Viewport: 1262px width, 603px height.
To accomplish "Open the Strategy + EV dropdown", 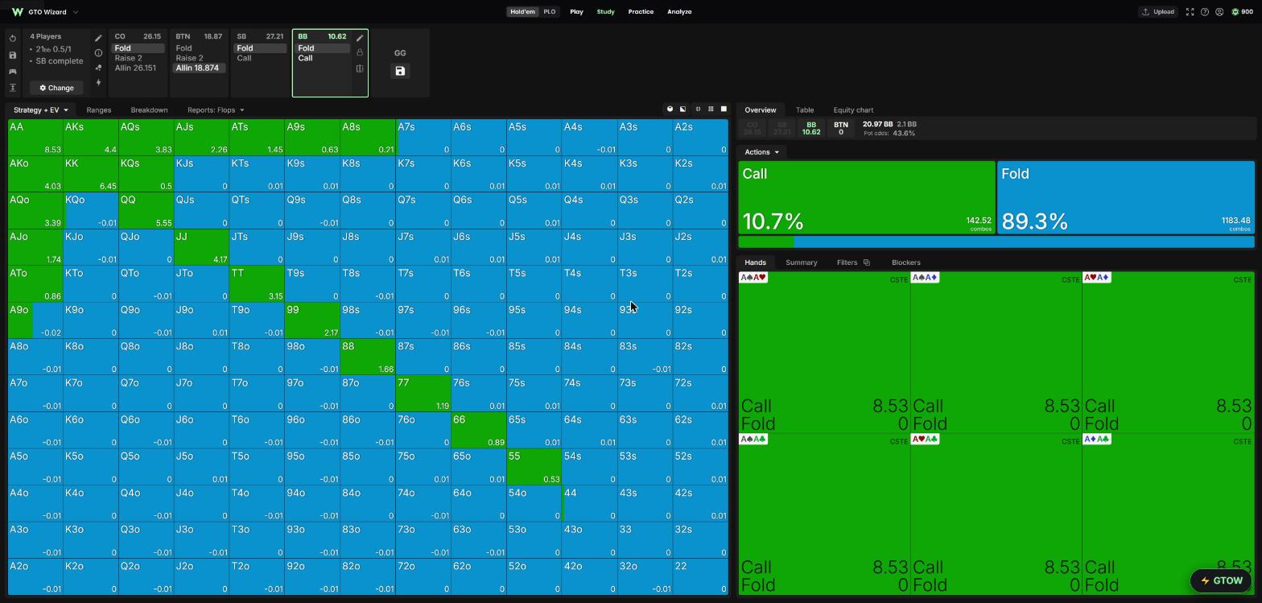I will pyautogui.click(x=40, y=110).
